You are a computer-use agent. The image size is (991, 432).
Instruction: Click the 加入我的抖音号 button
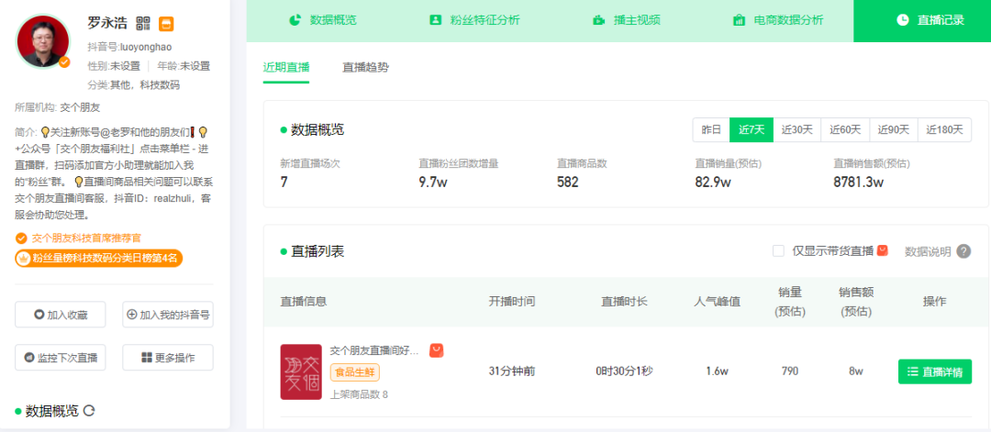(x=168, y=315)
